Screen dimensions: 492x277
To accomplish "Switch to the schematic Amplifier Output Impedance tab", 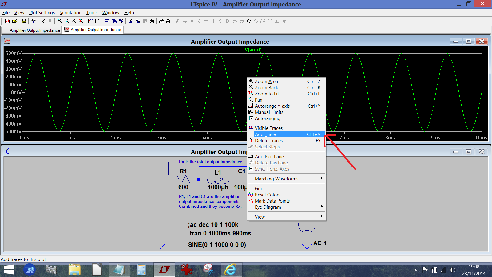I will 32,30.
